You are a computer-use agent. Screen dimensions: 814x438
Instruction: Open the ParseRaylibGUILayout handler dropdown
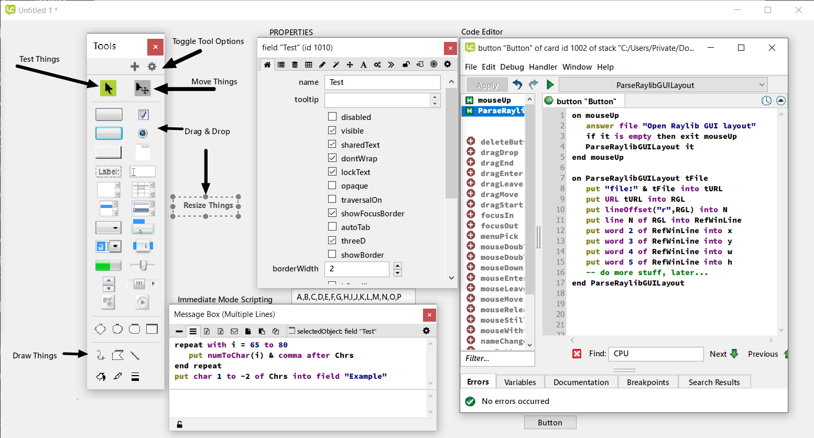662,84
